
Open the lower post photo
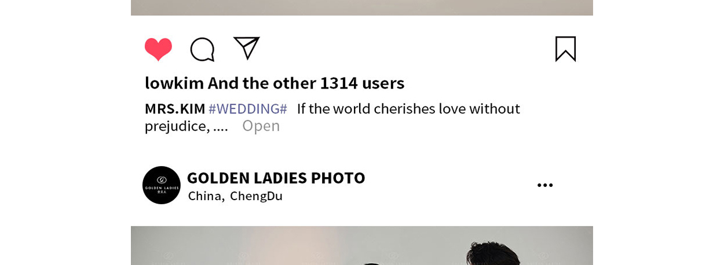coord(362,245)
